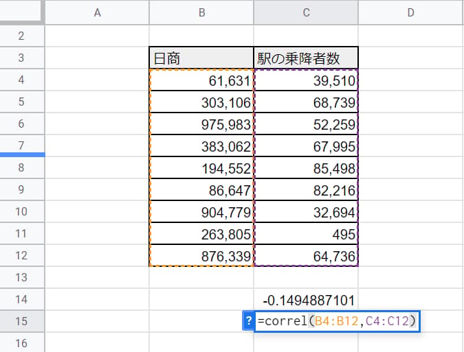This screenshot has height=352, width=464.
Task: Select cell with value 876,339
Action: (201, 255)
